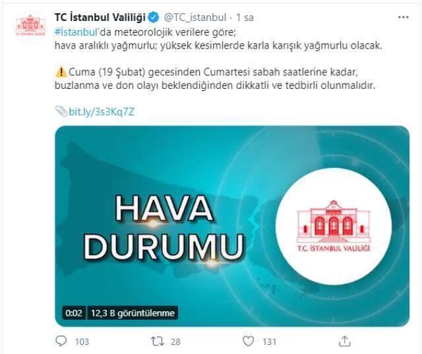422x354 pixels.
Task: Click the TC İstanbul Valiliği display name
Action: (100, 18)
